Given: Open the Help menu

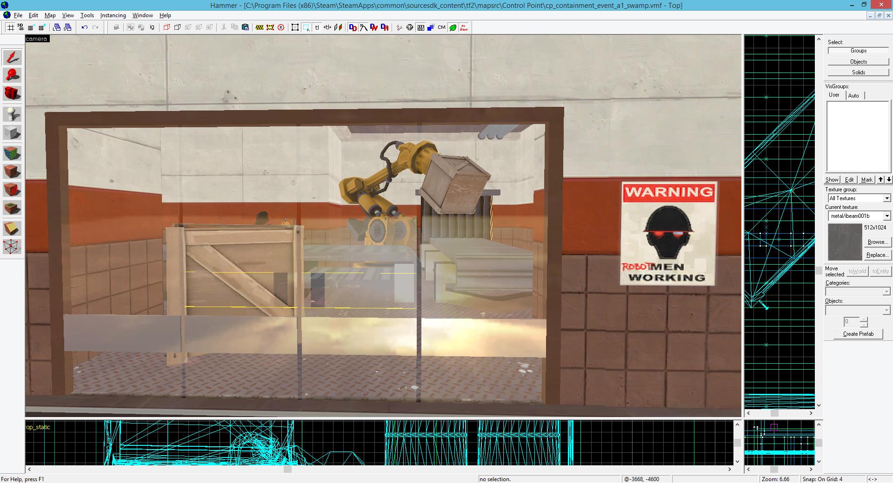Looking at the screenshot, I should tap(165, 15).
